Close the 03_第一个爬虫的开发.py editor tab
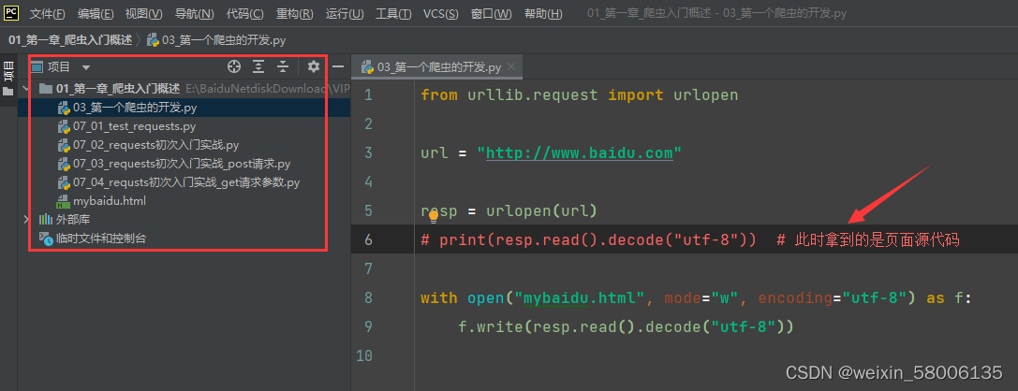This screenshot has height=391, width=1018. click(512, 66)
